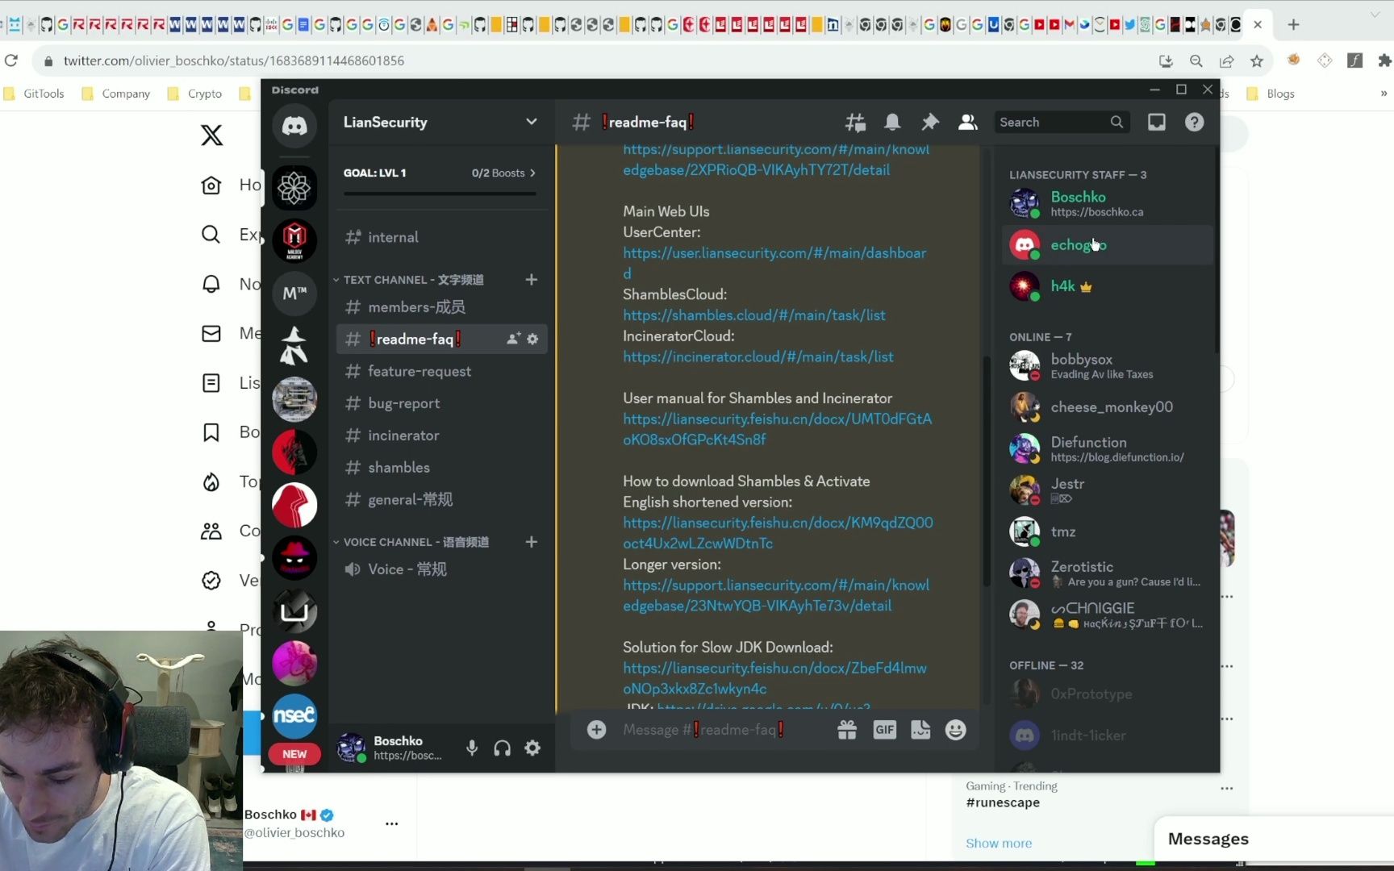
Task: Open the M™ server icon
Action: (294, 294)
